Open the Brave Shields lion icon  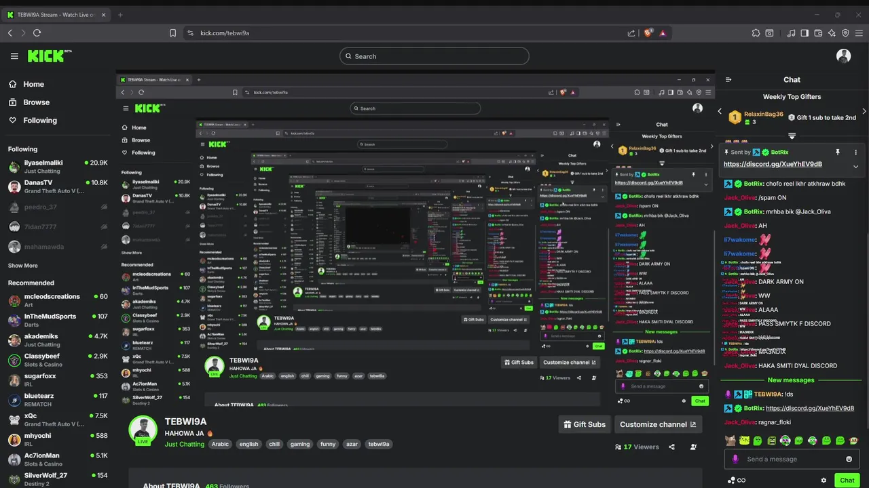(x=648, y=33)
